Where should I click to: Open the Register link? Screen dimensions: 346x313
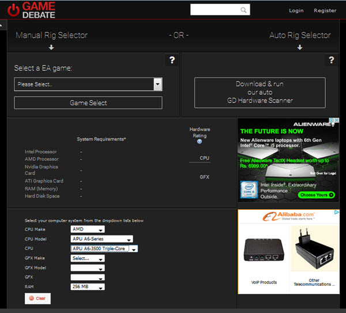coord(325,10)
